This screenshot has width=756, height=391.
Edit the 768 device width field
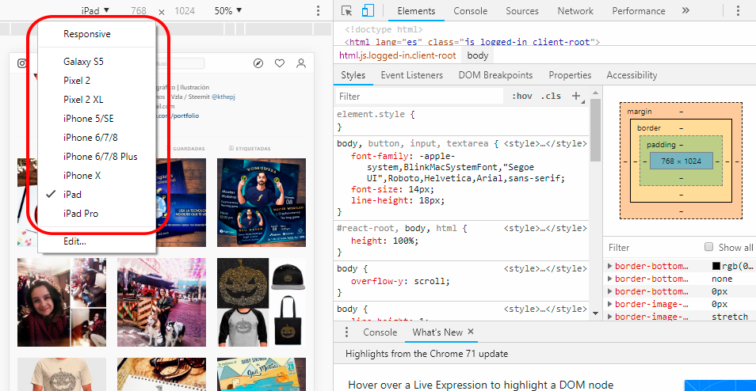pyautogui.click(x=139, y=11)
